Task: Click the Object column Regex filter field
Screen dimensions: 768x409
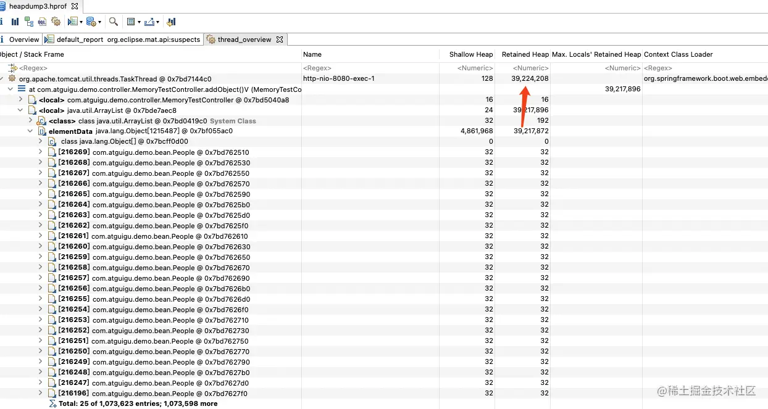Action: [x=151, y=68]
